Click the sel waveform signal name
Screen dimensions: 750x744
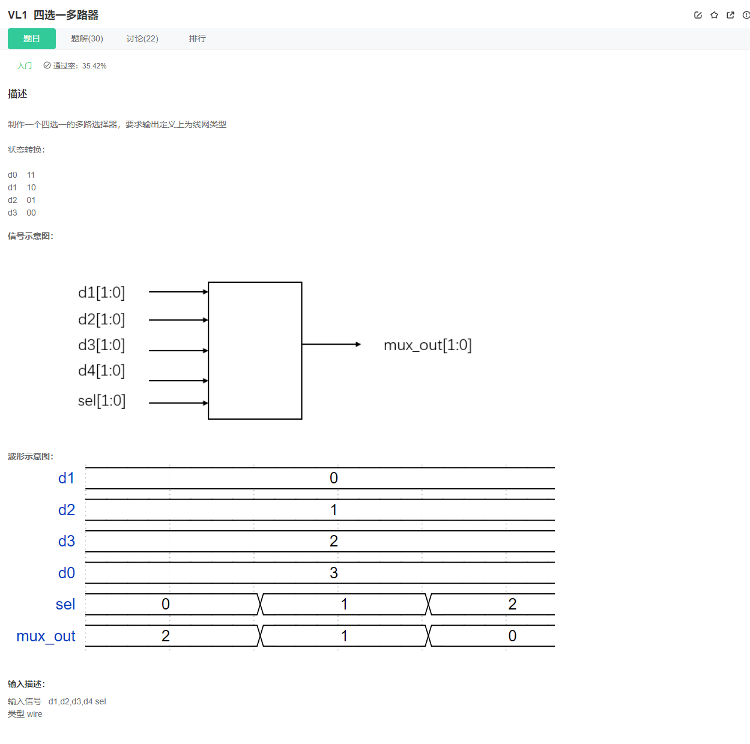pos(65,604)
